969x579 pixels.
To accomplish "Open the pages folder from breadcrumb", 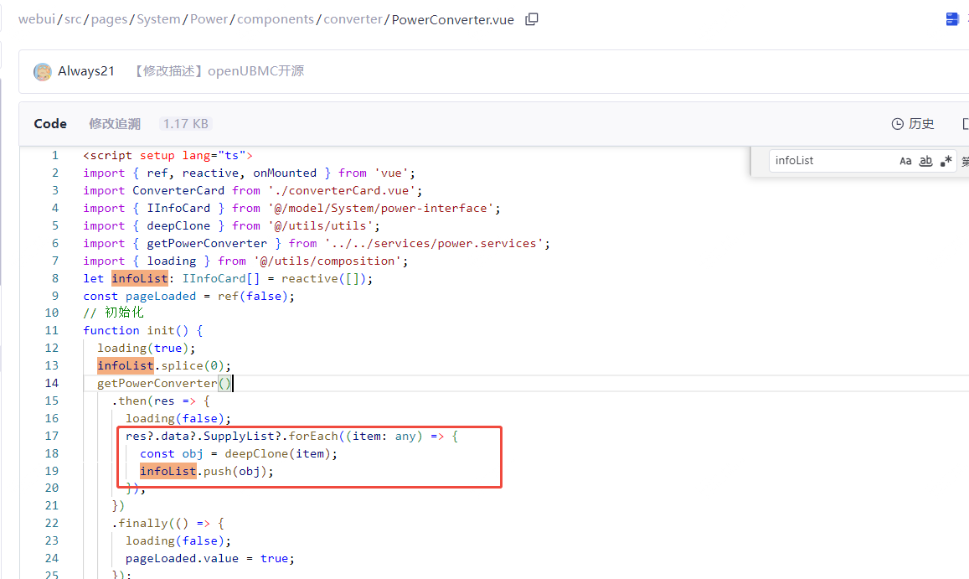I will [x=109, y=19].
